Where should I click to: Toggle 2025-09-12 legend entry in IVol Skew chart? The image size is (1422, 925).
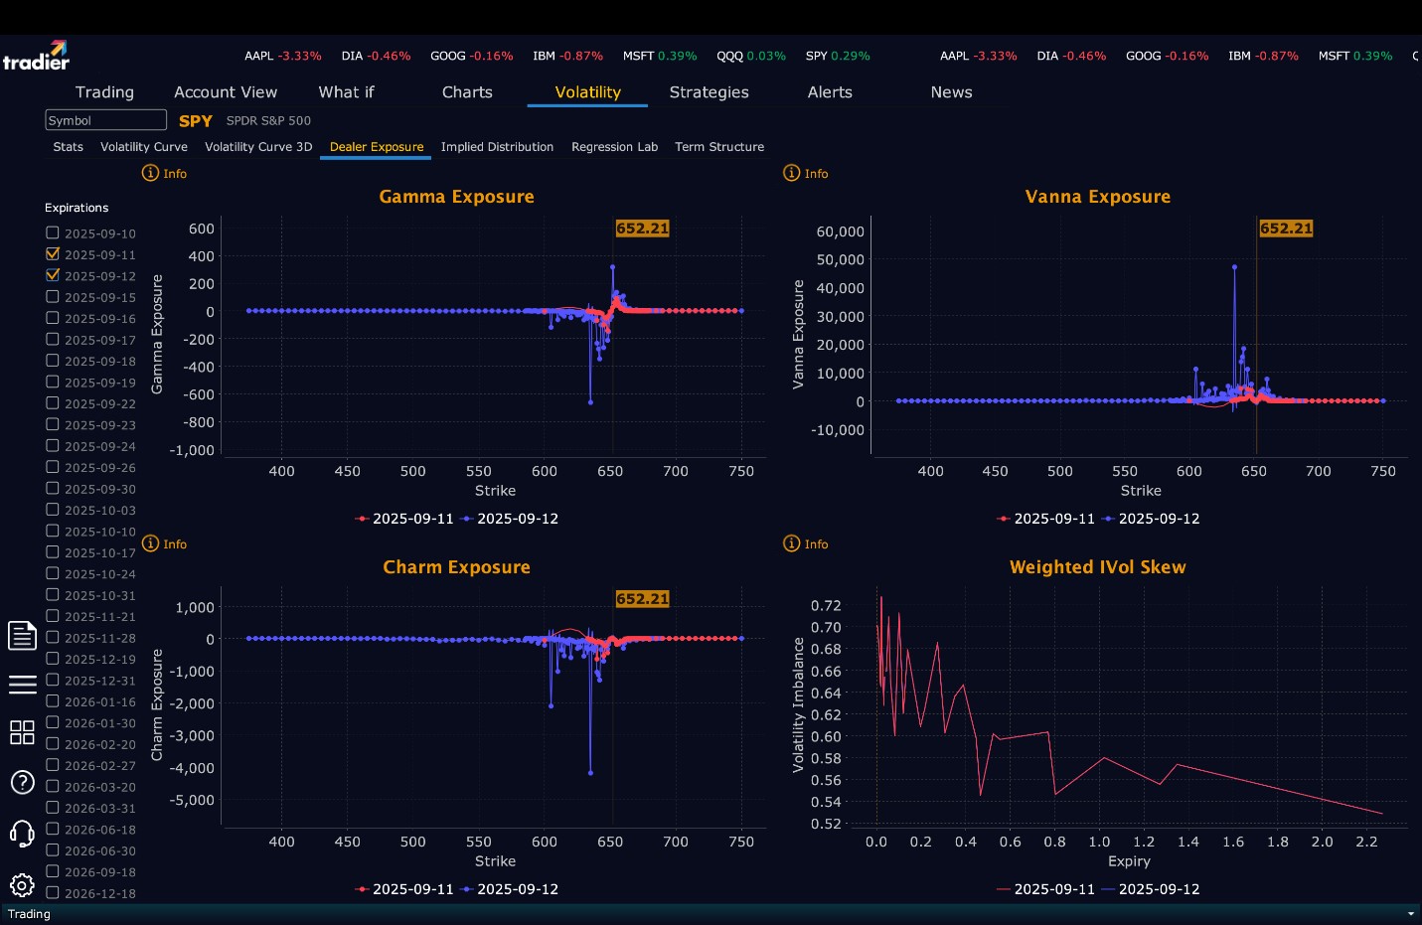coord(1151,889)
